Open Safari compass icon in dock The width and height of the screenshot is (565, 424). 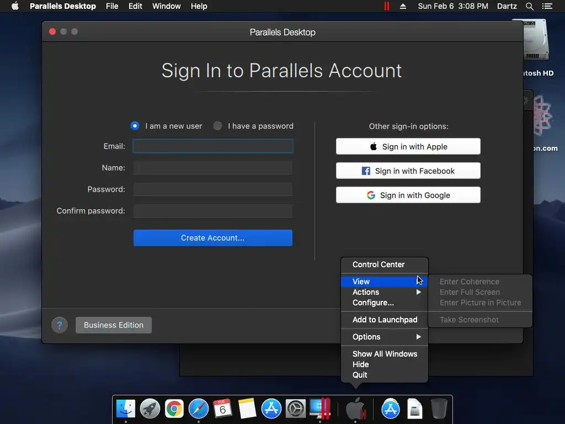point(199,409)
